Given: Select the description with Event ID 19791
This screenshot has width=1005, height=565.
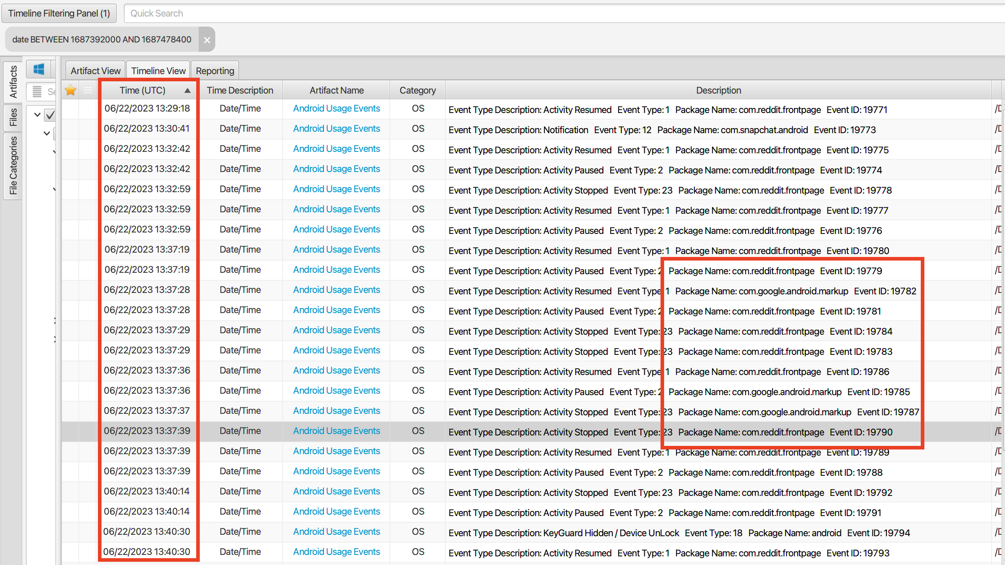Looking at the screenshot, I should [x=665, y=513].
